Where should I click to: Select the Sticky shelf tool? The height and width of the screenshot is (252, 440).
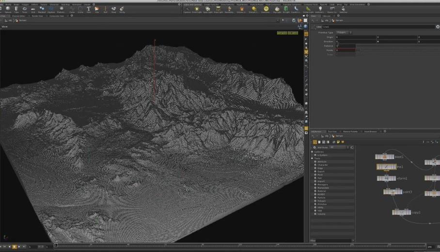click(122, 10)
